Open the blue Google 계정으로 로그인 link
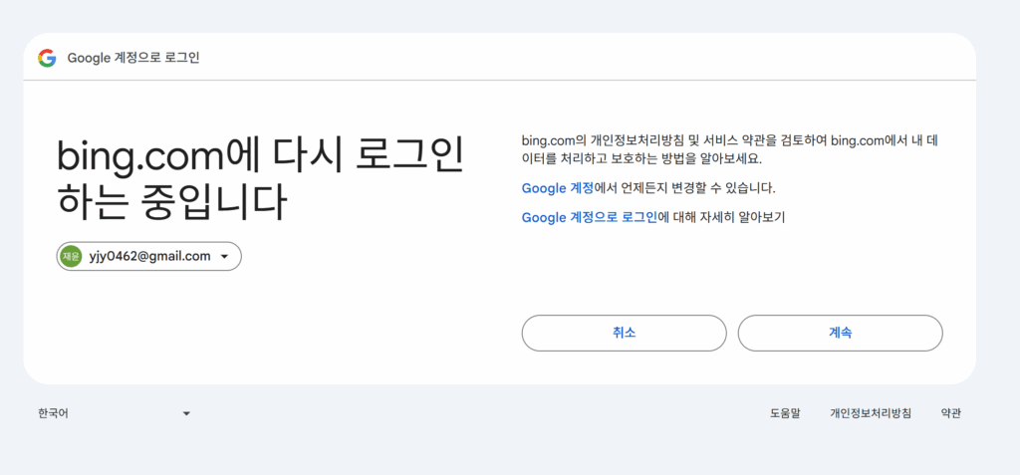This screenshot has width=1020, height=475. (590, 217)
